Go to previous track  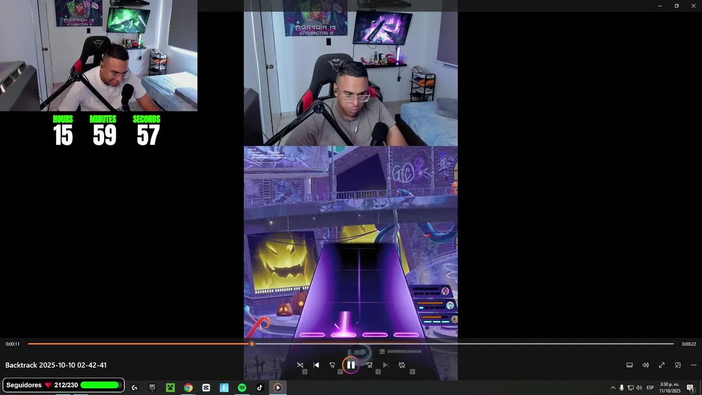(316, 365)
